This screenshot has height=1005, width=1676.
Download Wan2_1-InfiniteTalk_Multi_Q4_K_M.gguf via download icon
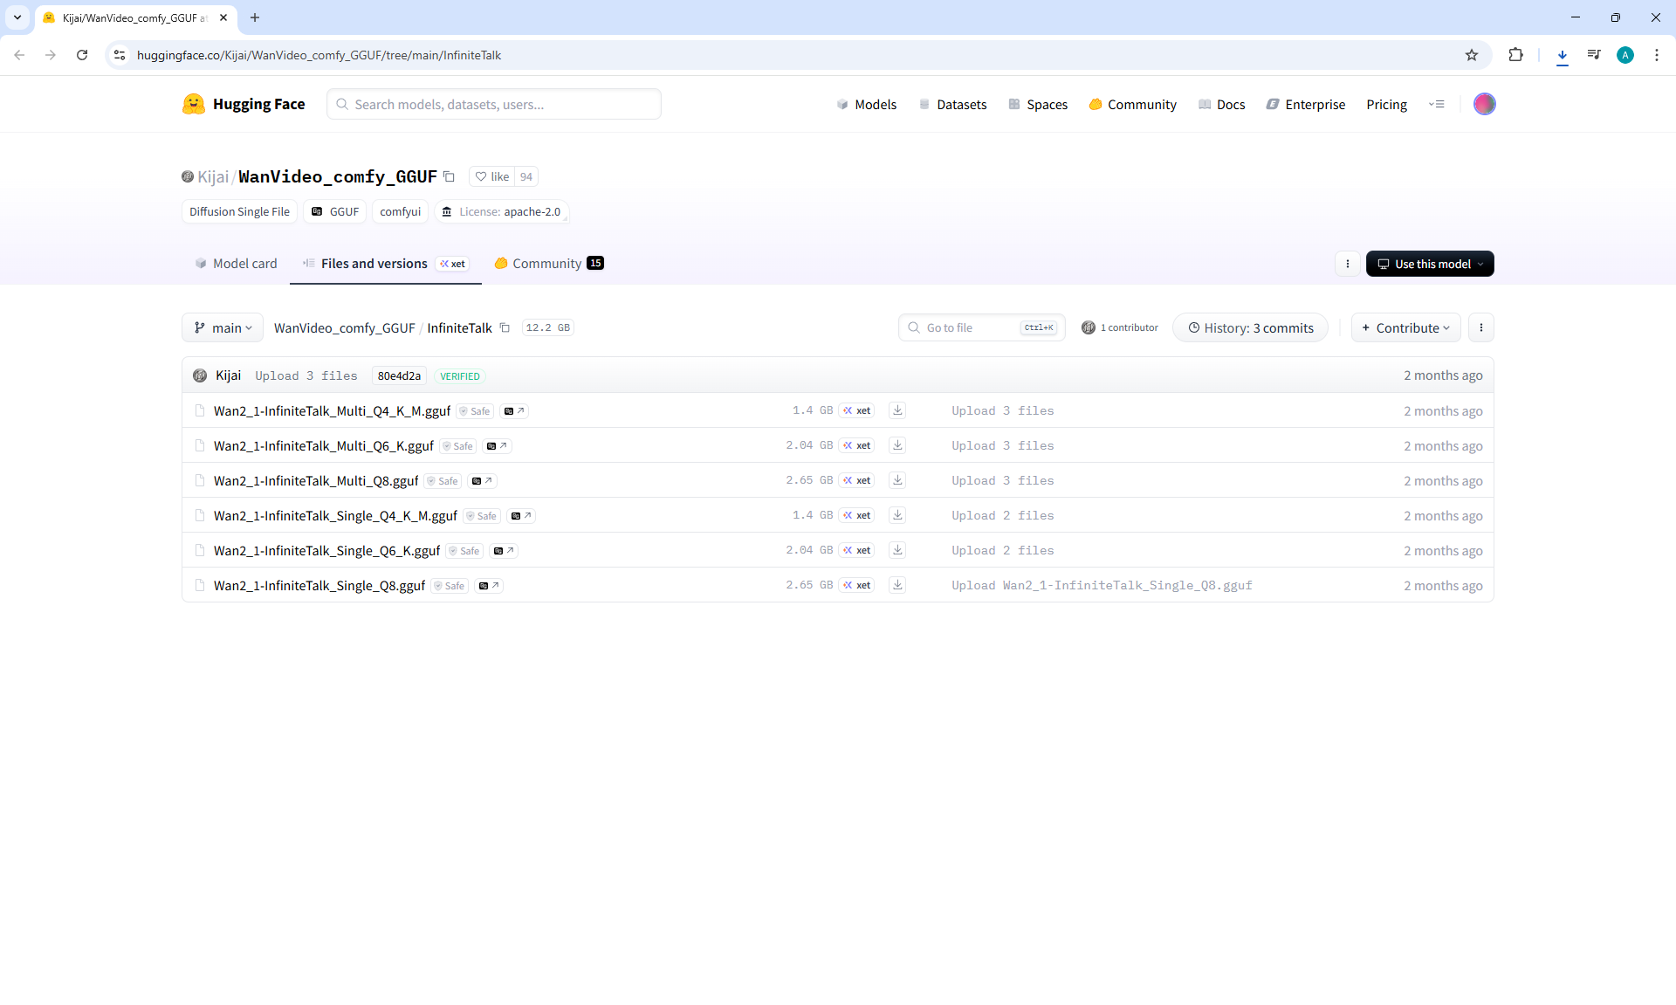tap(897, 410)
